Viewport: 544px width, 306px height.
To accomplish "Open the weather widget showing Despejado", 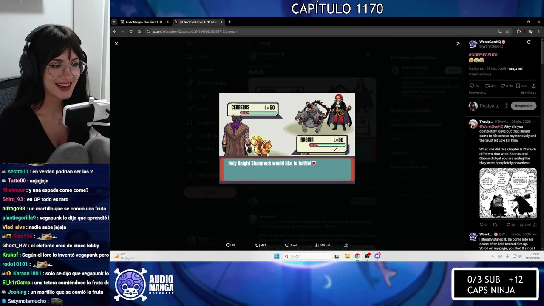I will (124, 256).
